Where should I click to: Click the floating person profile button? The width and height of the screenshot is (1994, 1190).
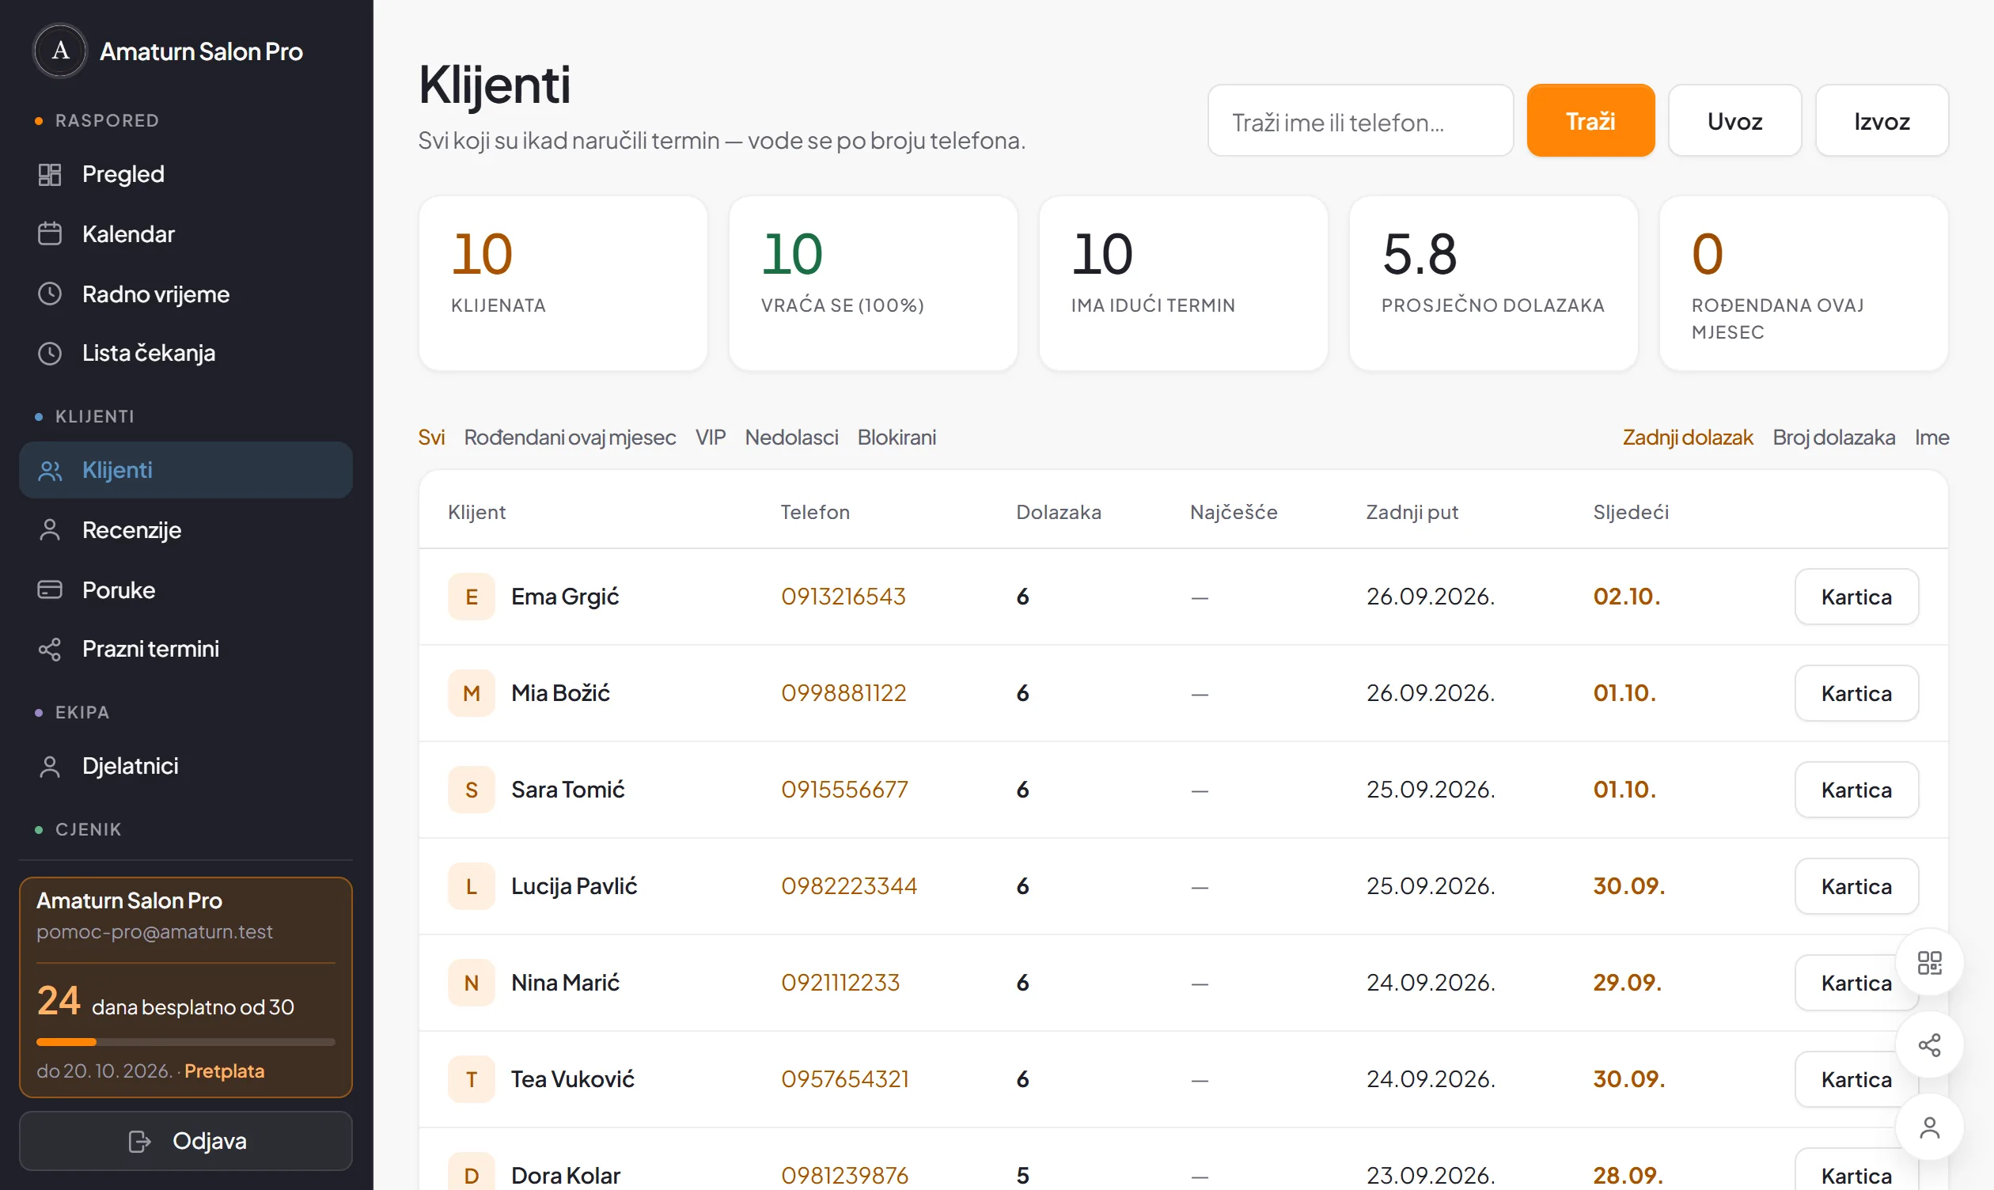coord(1929,1127)
